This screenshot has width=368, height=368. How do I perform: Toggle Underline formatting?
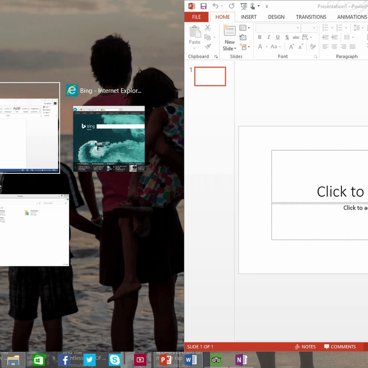click(278, 37)
